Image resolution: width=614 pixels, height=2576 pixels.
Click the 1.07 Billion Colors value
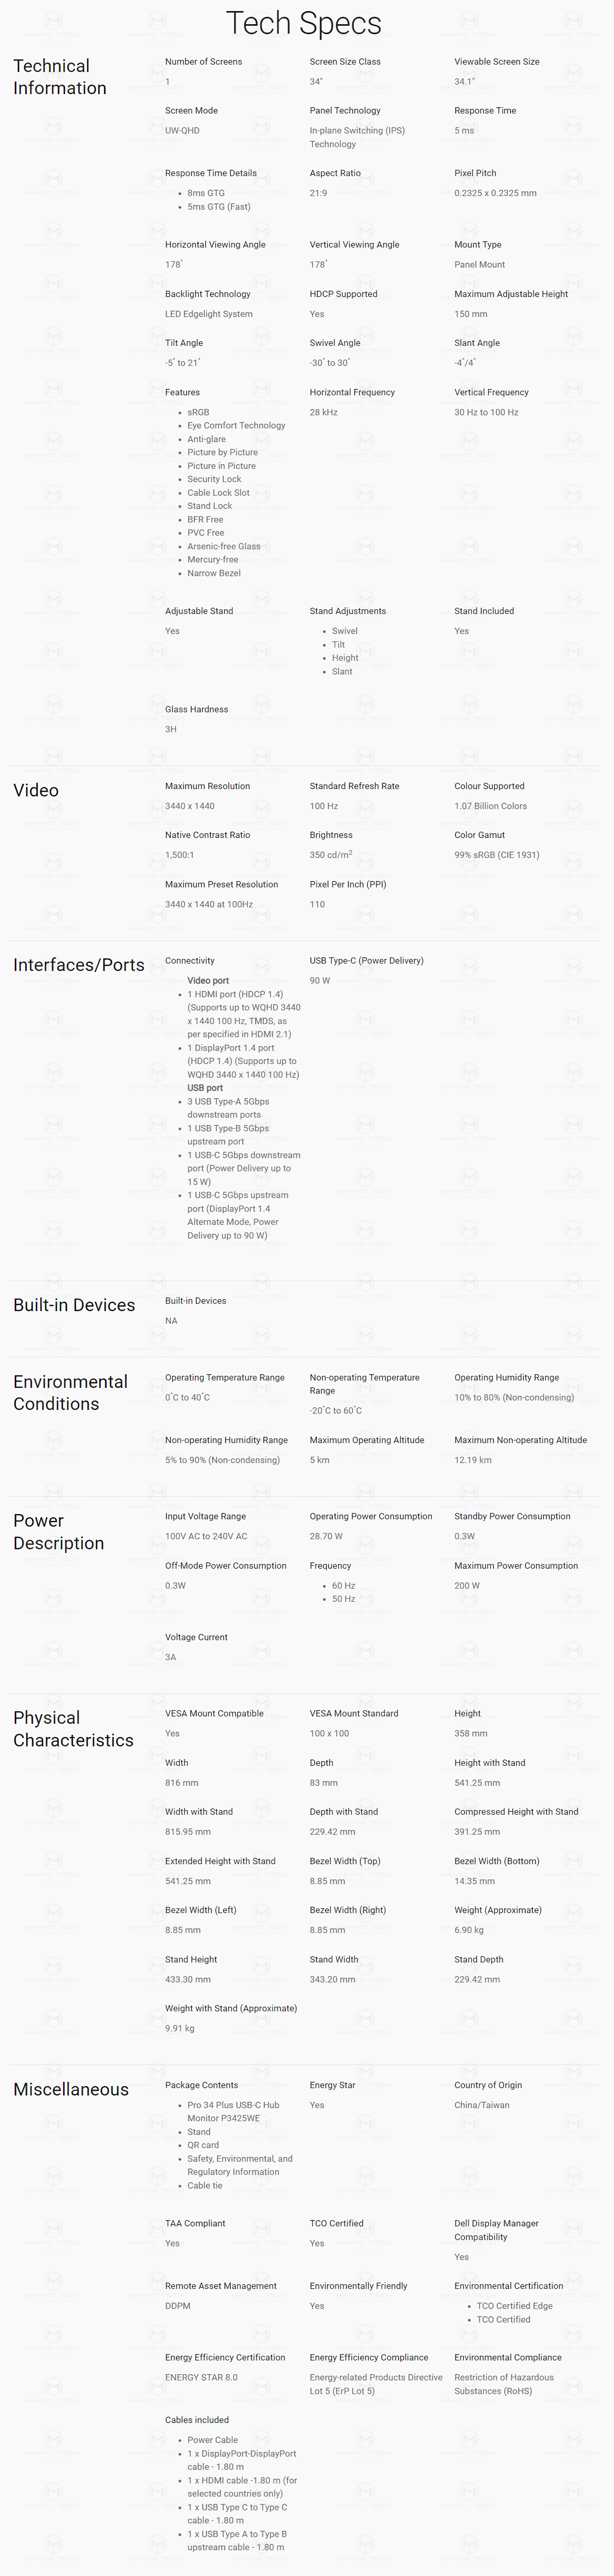pyautogui.click(x=490, y=806)
